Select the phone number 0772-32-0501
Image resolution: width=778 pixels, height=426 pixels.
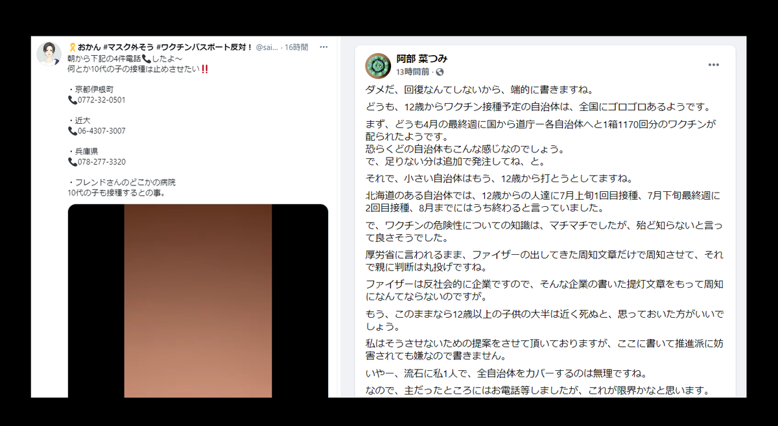101,101
